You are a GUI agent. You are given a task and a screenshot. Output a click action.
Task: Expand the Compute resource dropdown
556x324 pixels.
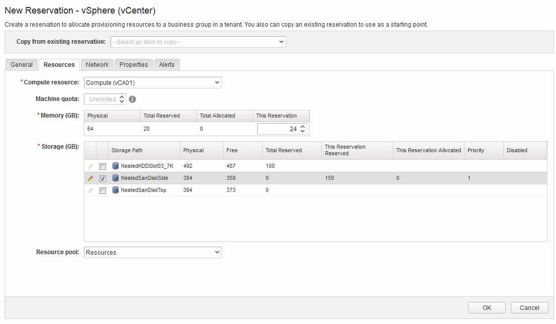153,83
